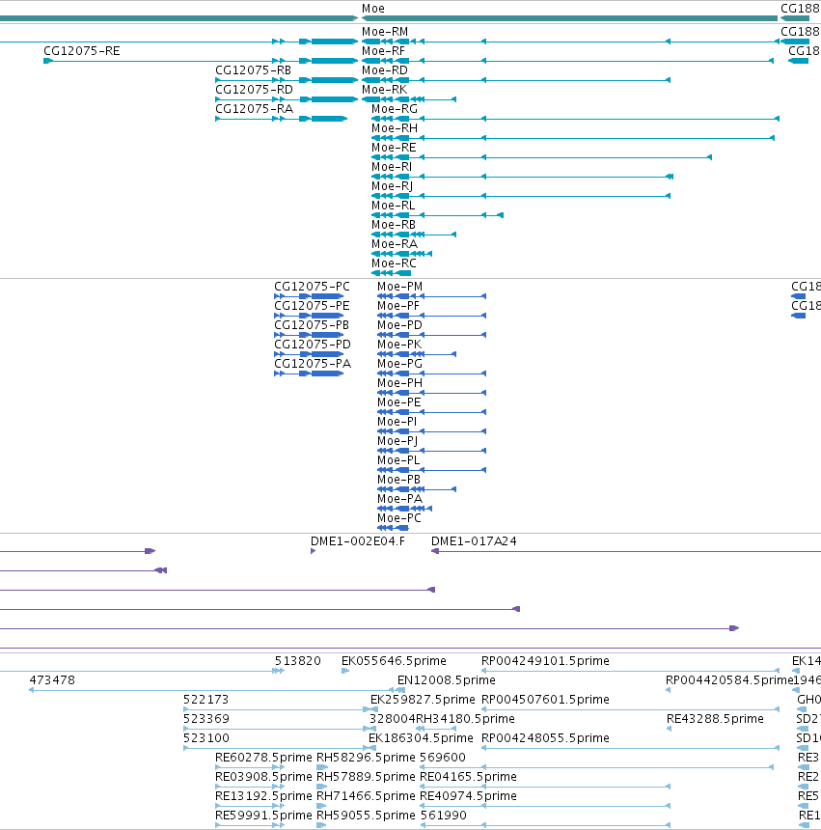Viewport: 821px width, 830px height.
Task: Click the RE04165.5prime label
Action: (469, 777)
